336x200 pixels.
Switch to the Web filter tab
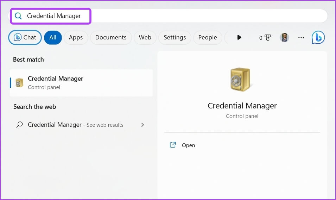[x=145, y=38]
